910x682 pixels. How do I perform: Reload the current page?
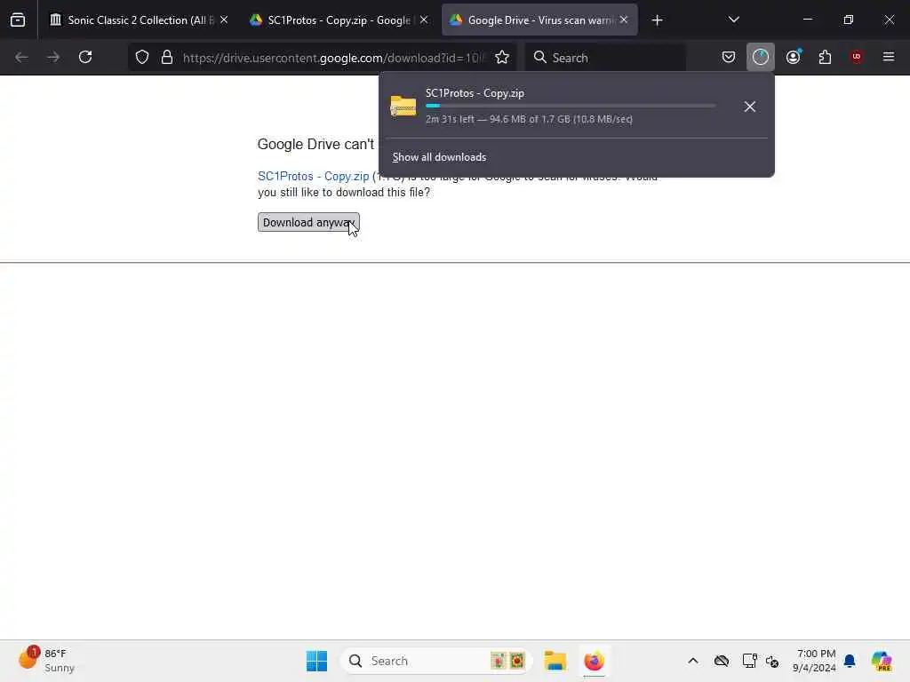point(85,57)
